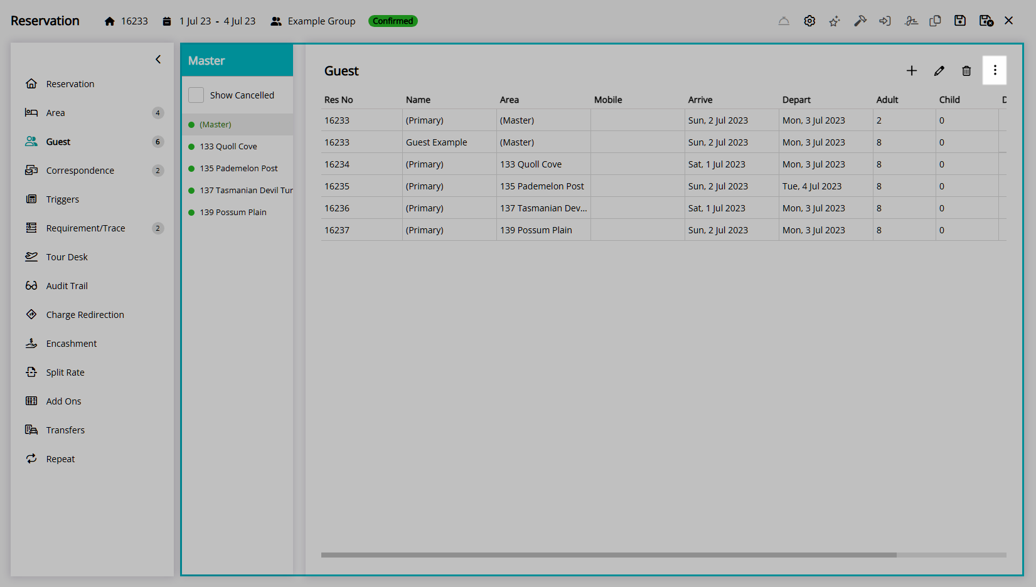Image resolution: width=1036 pixels, height=587 pixels.
Task: Open Charge Redirection in the sidebar
Action: click(x=85, y=315)
